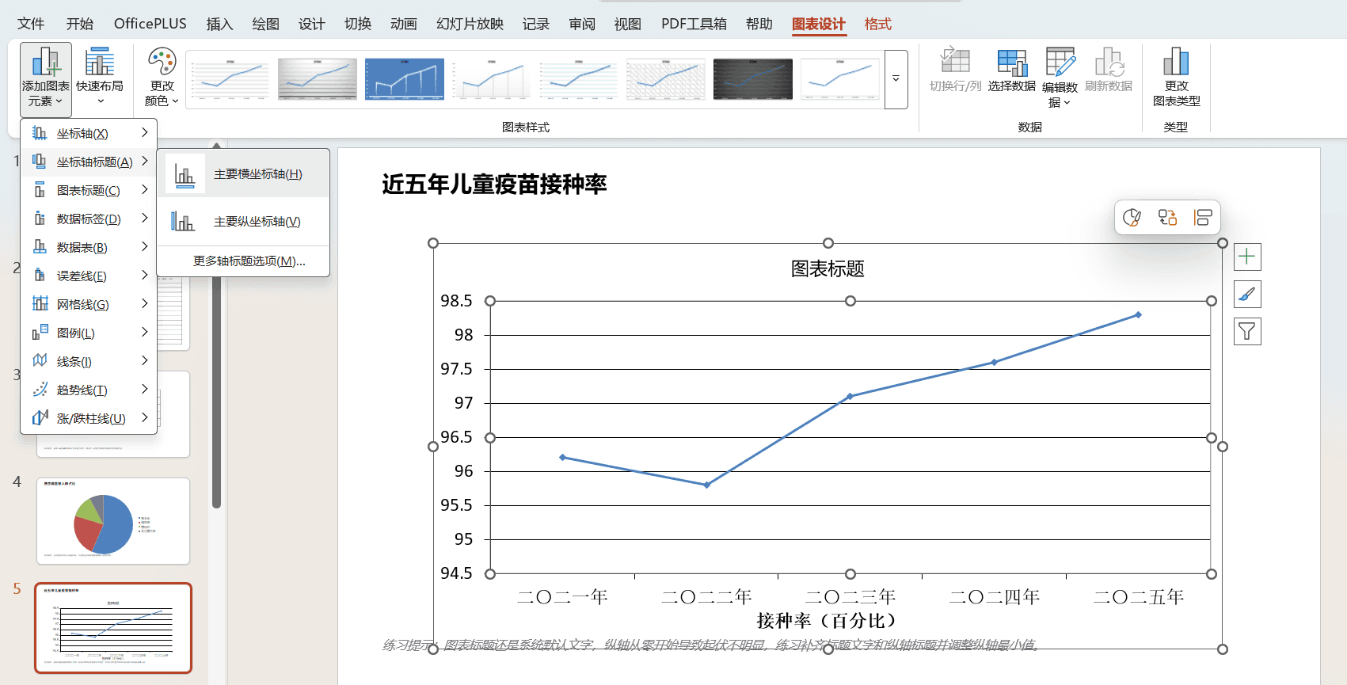
Task: Open Axes (坐标轴) submenu
Action: (x=89, y=133)
